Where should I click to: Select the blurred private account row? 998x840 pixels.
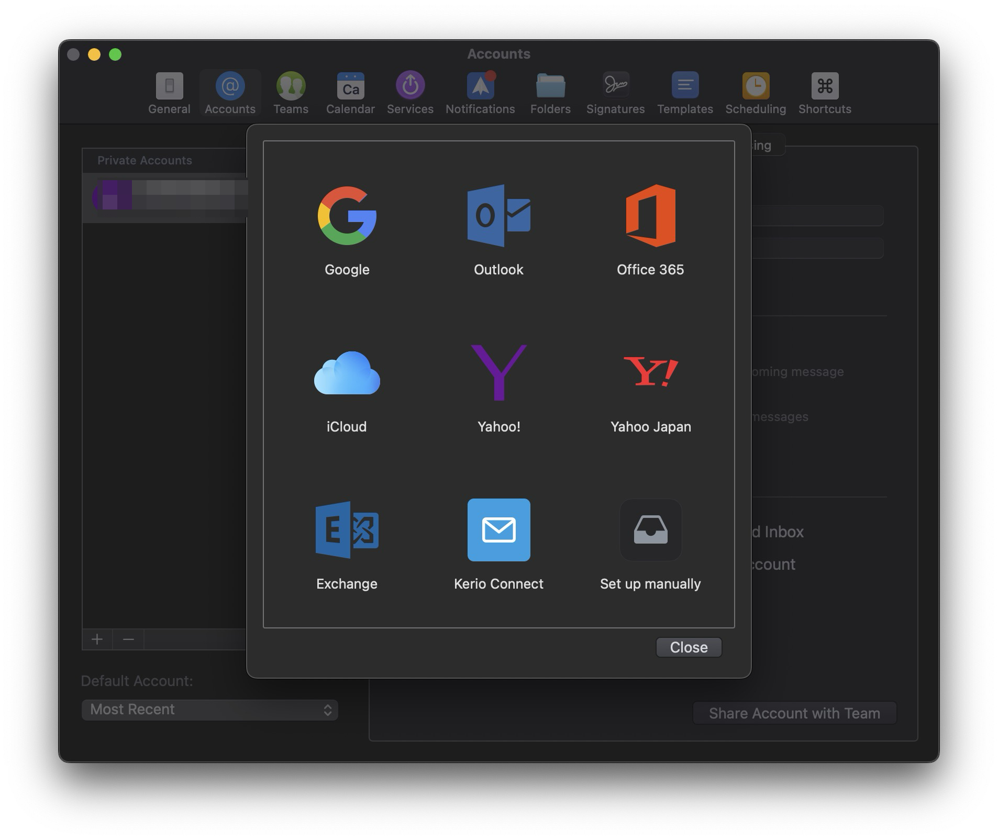[x=164, y=198]
